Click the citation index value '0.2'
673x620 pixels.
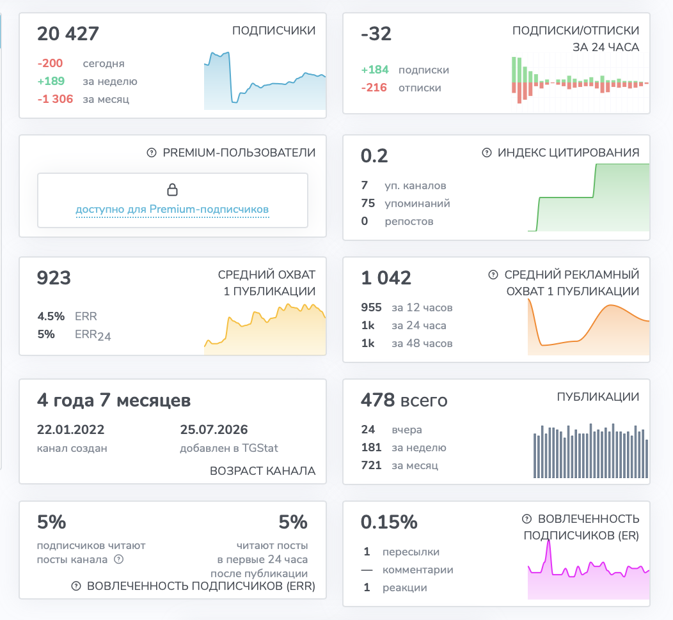(374, 156)
